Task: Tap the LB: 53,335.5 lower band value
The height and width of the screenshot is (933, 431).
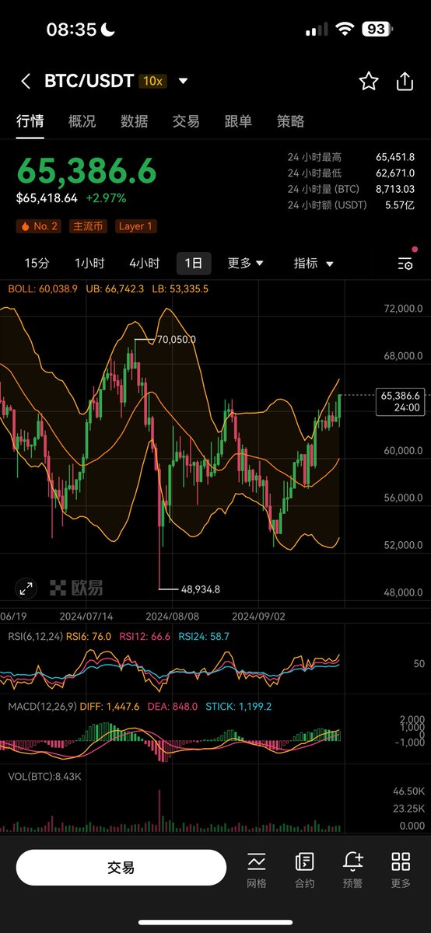Action: click(180, 288)
